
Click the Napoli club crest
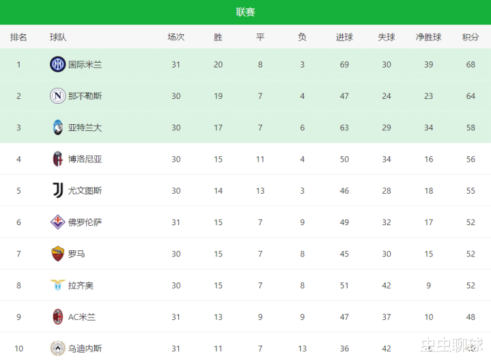pos(57,96)
